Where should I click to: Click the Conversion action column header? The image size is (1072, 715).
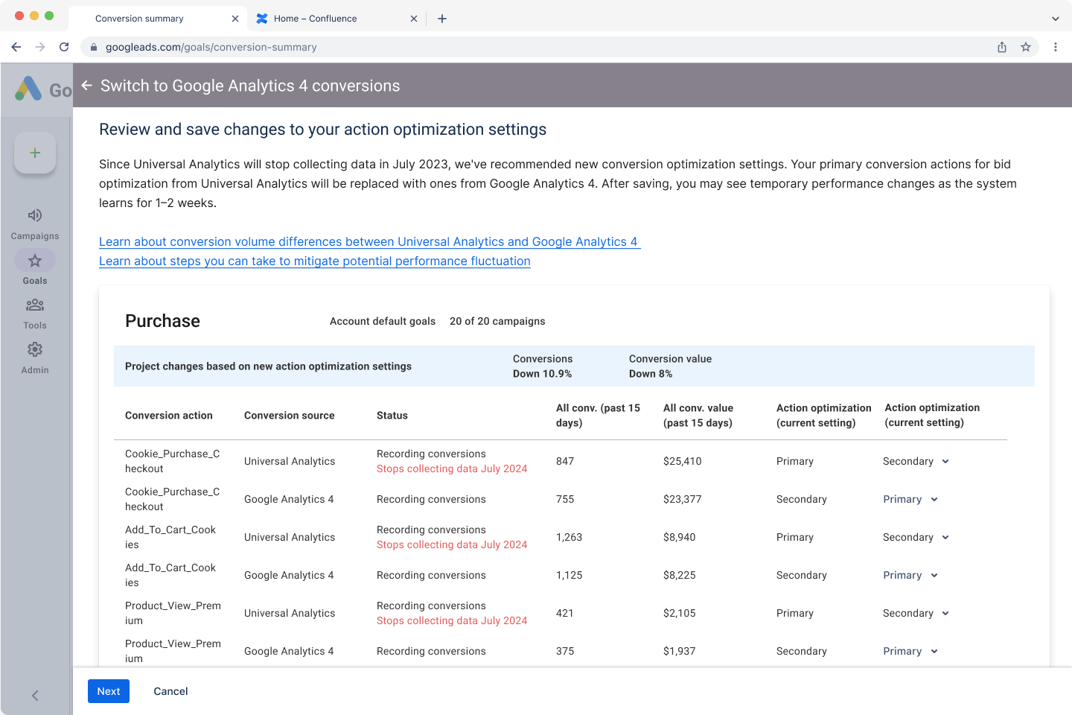coord(169,416)
